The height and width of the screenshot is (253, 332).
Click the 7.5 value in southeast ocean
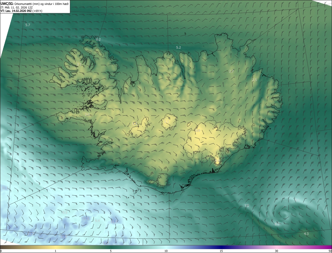pyautogui.click(x=247, y=206)
